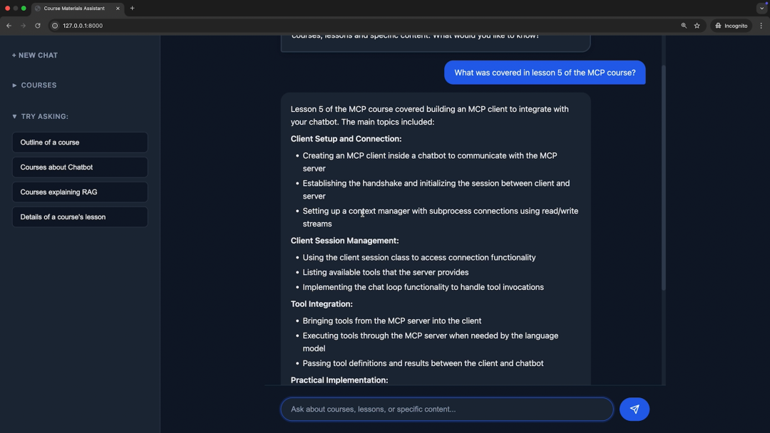Viewport: 770px width, 433px height.
Task: Go back using browser back arrow
Action: coord(9,26)
